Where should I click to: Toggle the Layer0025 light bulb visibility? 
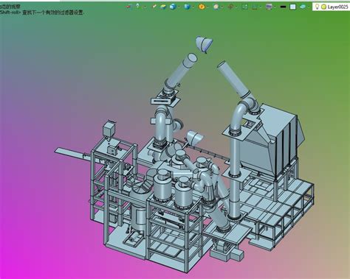(x=317, y=7)
